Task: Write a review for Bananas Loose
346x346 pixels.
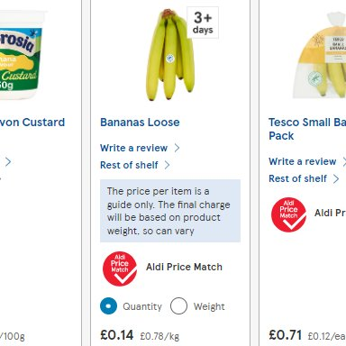Action: pos(133,148)
